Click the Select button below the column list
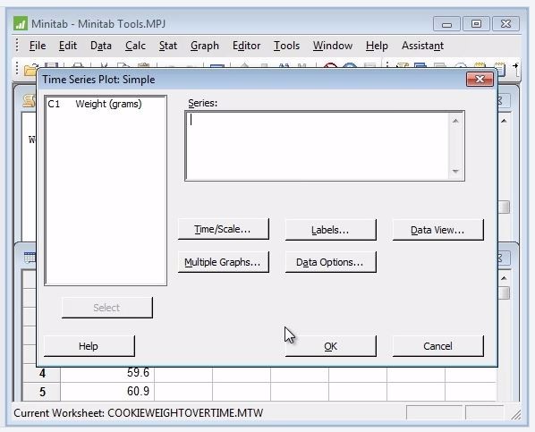Image resolution: width=535 pixels, height=432 pixels. (x=106, y=308)
